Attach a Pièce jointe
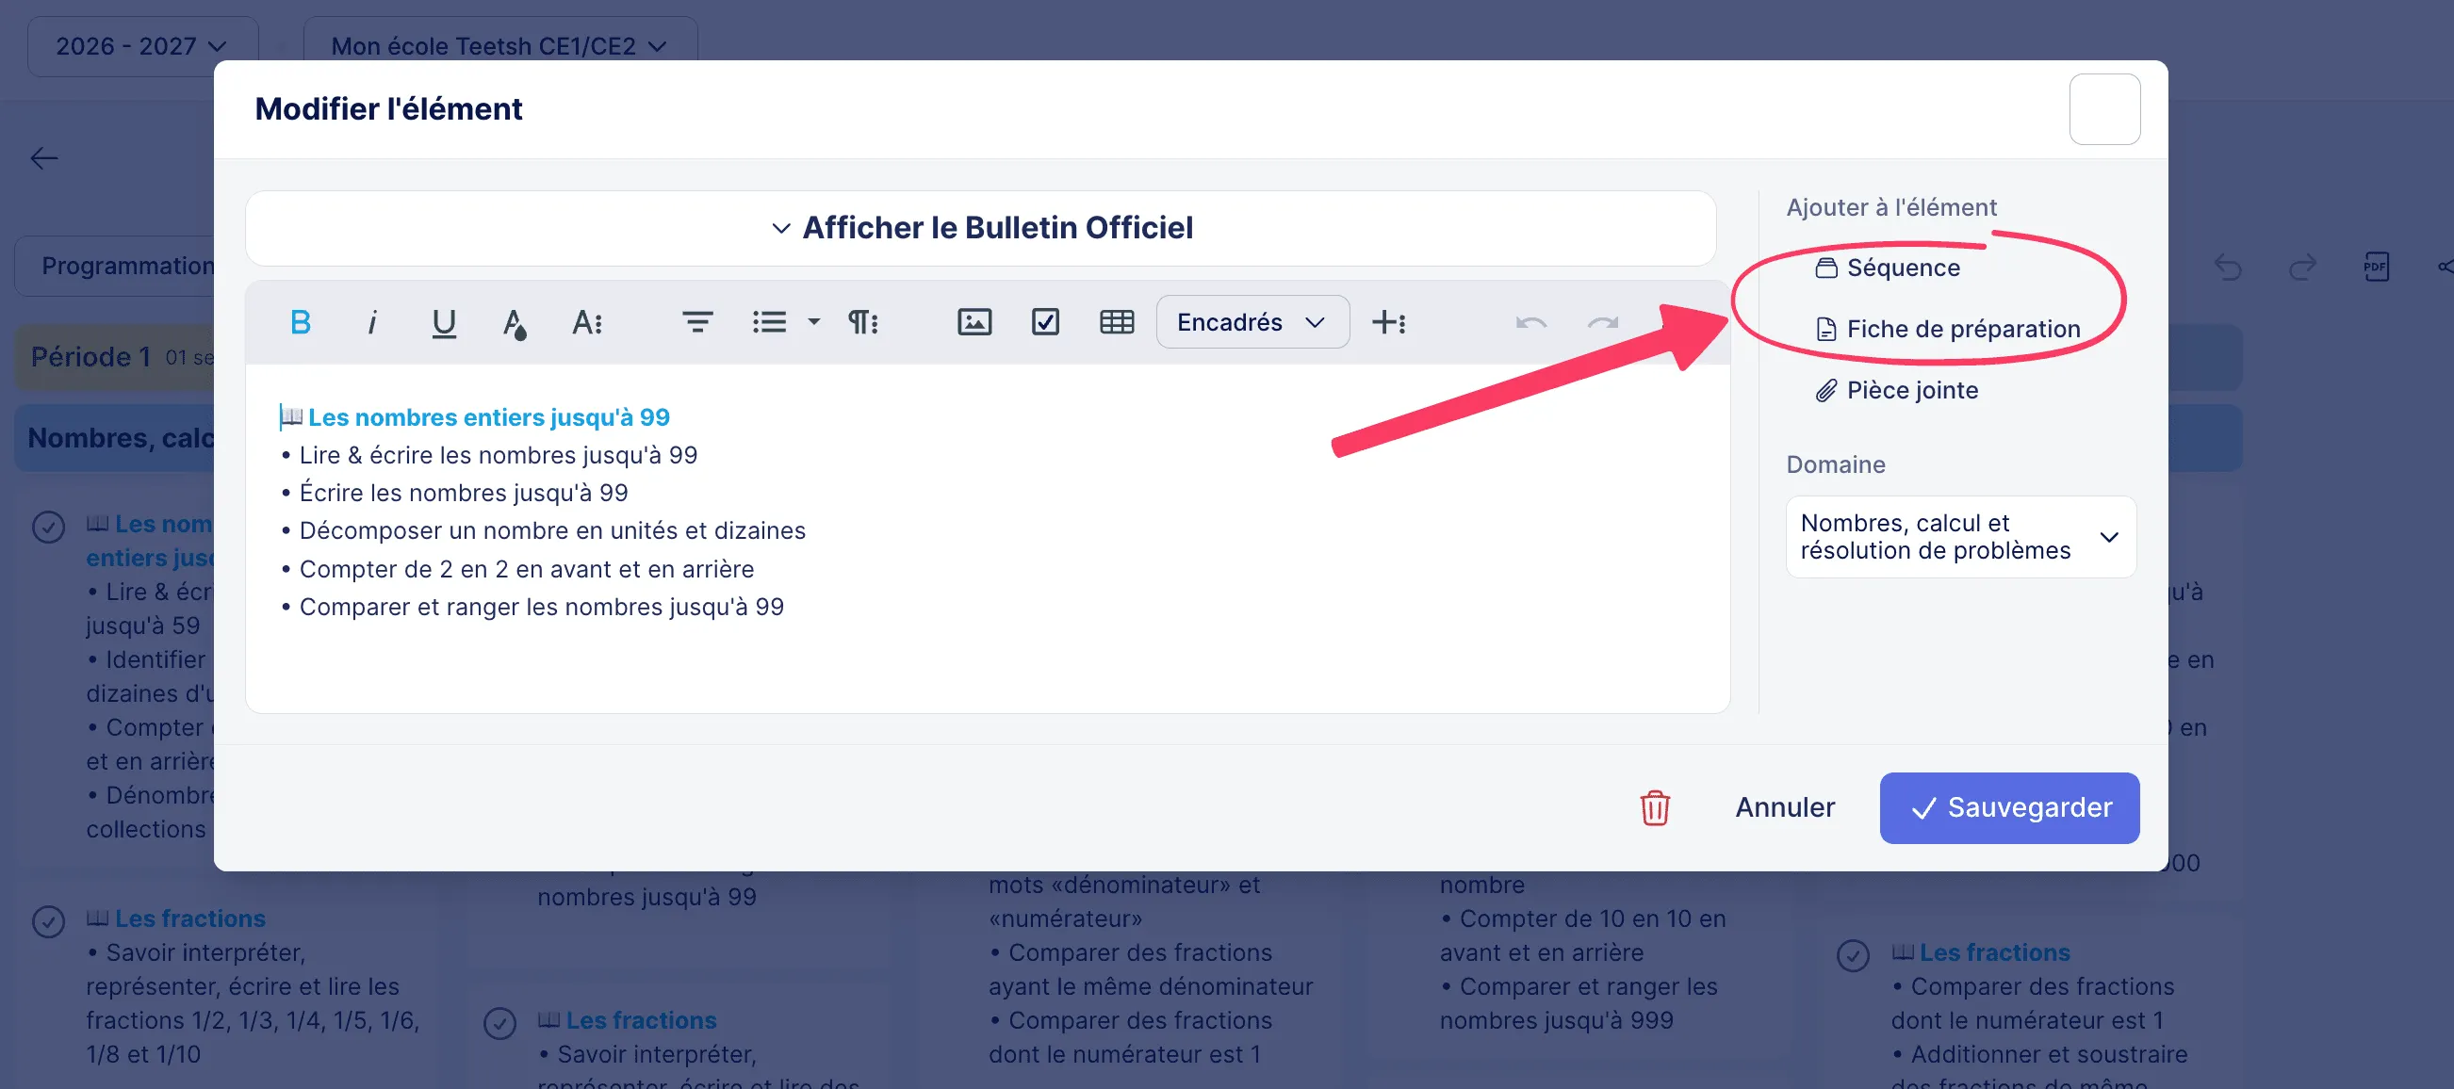Screen dimensions: 2454x1089 coord(1896,390)
